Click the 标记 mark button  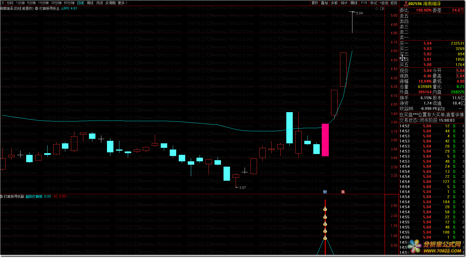[x=374, y=3]
